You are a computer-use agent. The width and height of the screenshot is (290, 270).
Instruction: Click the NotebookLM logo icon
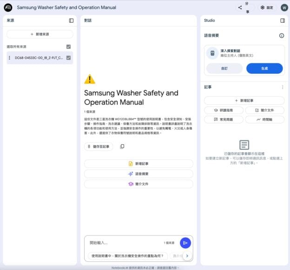[x=8, y=7]
